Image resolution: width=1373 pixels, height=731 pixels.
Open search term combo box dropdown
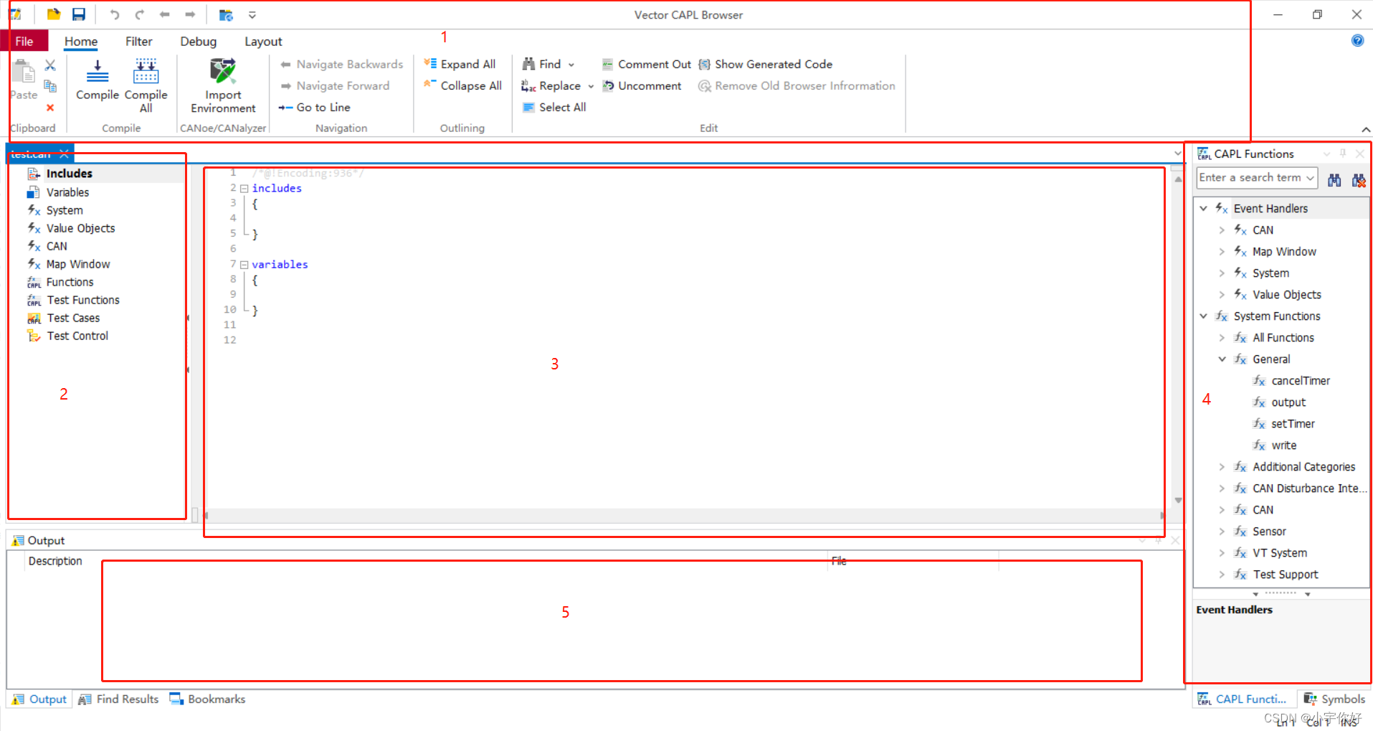(x=1311, y=178)
